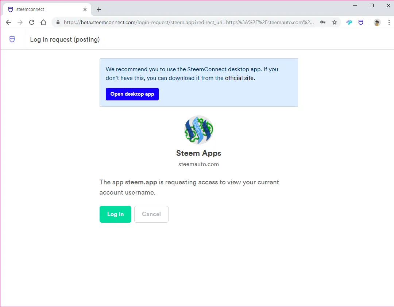Click the Open desktop app button

click(x=132, y=94)
